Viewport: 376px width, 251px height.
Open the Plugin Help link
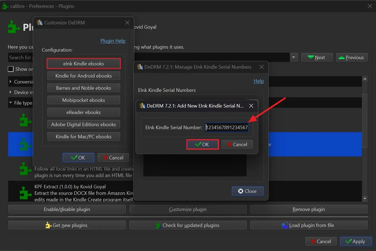pyautogui.click(x=113, y=41)
